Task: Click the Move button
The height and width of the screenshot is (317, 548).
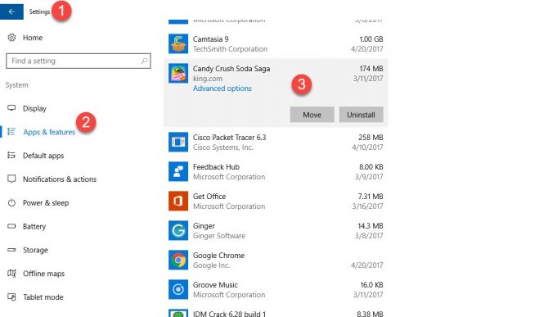Action: [x=312, y=115]
